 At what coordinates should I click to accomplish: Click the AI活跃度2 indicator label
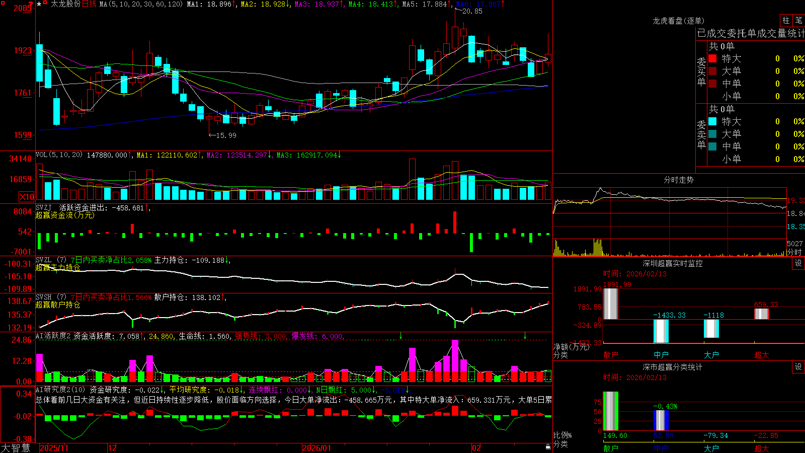pyautogui.click(x=53, y=336)
